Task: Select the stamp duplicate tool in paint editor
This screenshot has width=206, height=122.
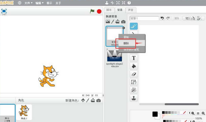Action: [134, 98]
